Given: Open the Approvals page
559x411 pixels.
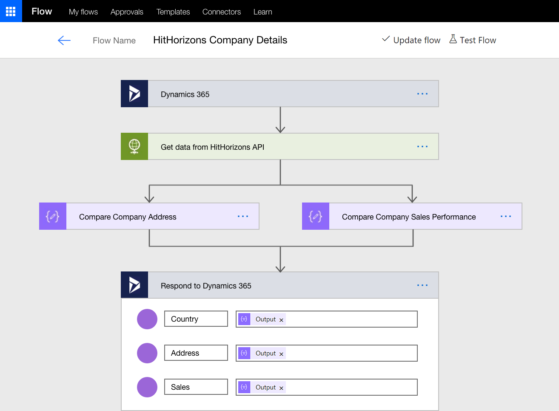Looking at the screenshot, I should coord(127,12).
